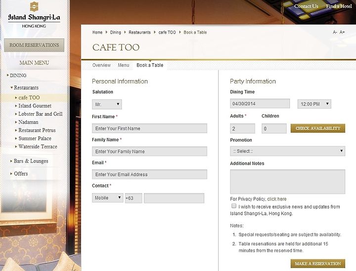Viewport: 356px width, 271px height.
Task: Click the dining date field 04/30/2014
Action: pyautogui.click(x=260, y=103)
